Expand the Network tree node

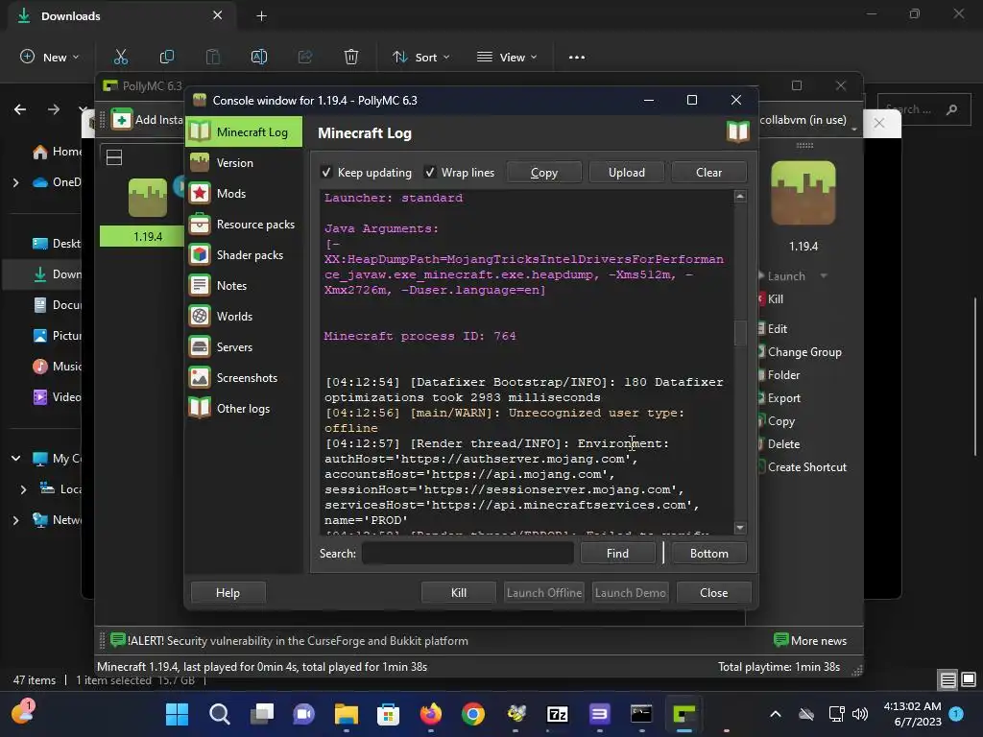tap(15, 520)
